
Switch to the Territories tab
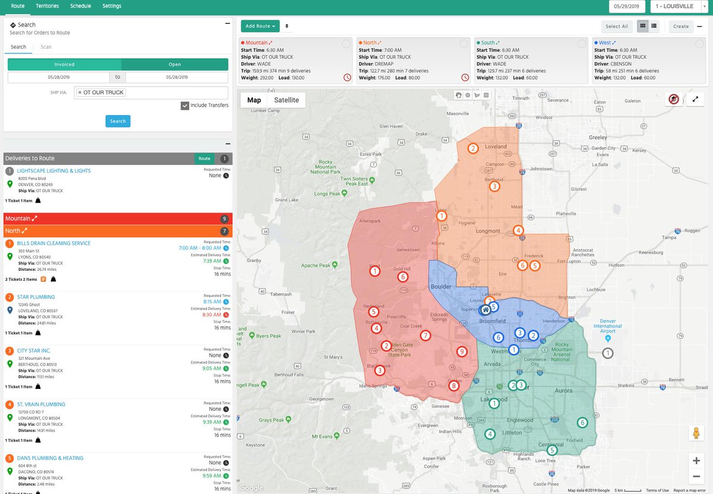[x=47, y=6]
